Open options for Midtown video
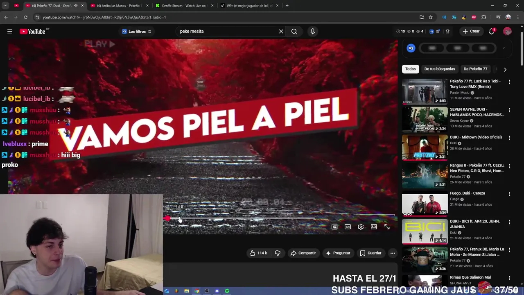Image resolution: width=524 pixels, height=295 pixels. coord(509,138)
